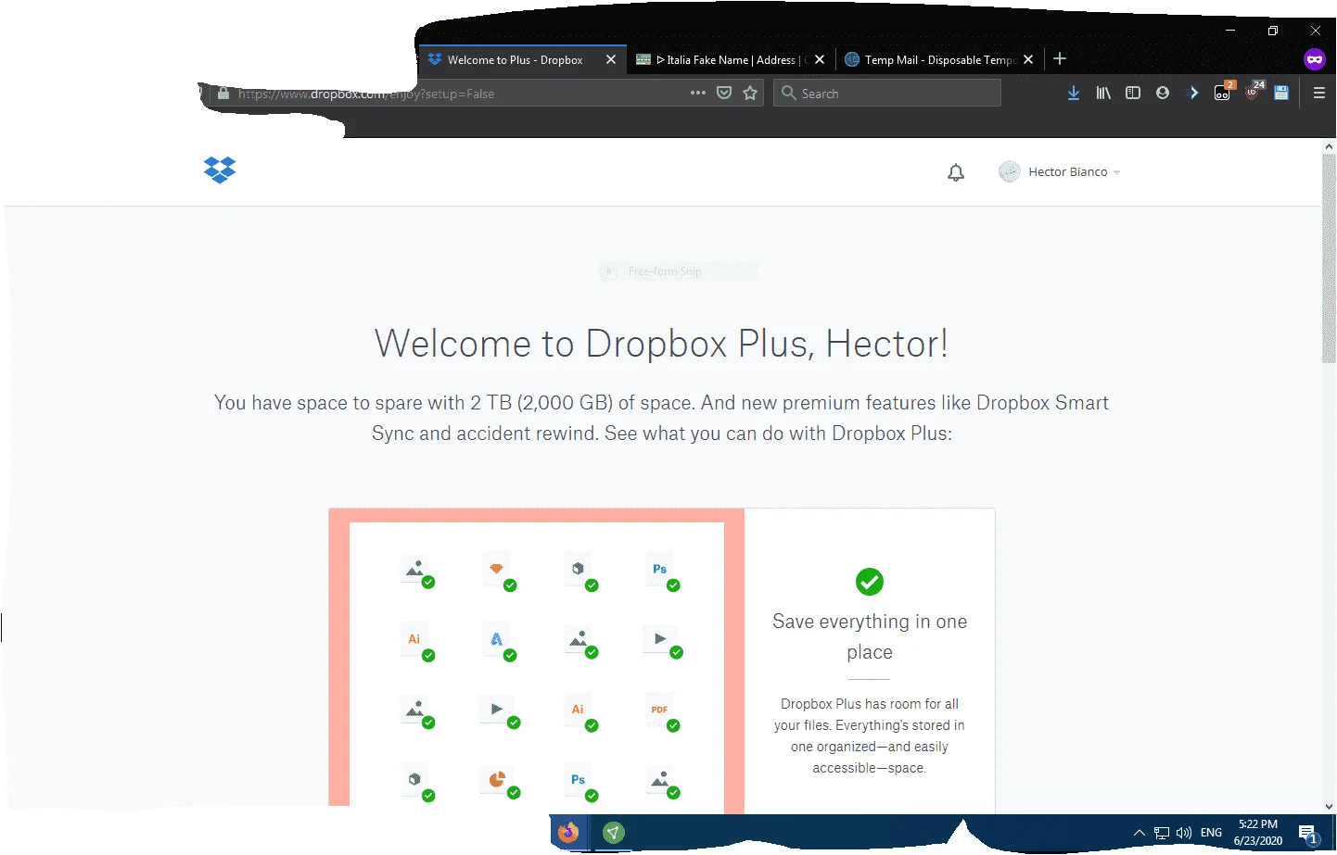The width and height of the screenshot is (1337, 855).
Task: Open the notifications bell
Action: pyautogui.click(x=956, y=172)
